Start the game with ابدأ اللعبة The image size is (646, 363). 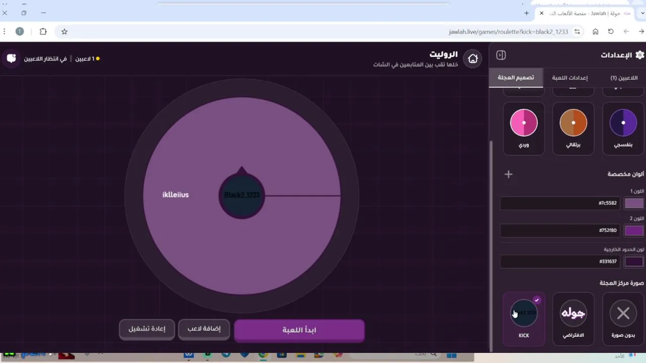[299, 330]
